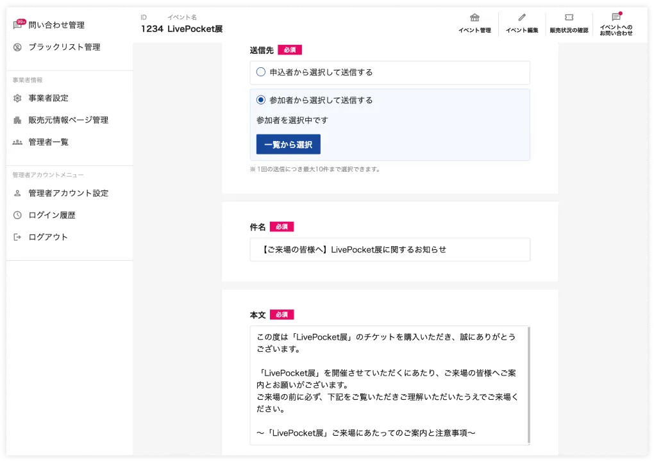Click the 本文 textarea scrollbar

528,384
